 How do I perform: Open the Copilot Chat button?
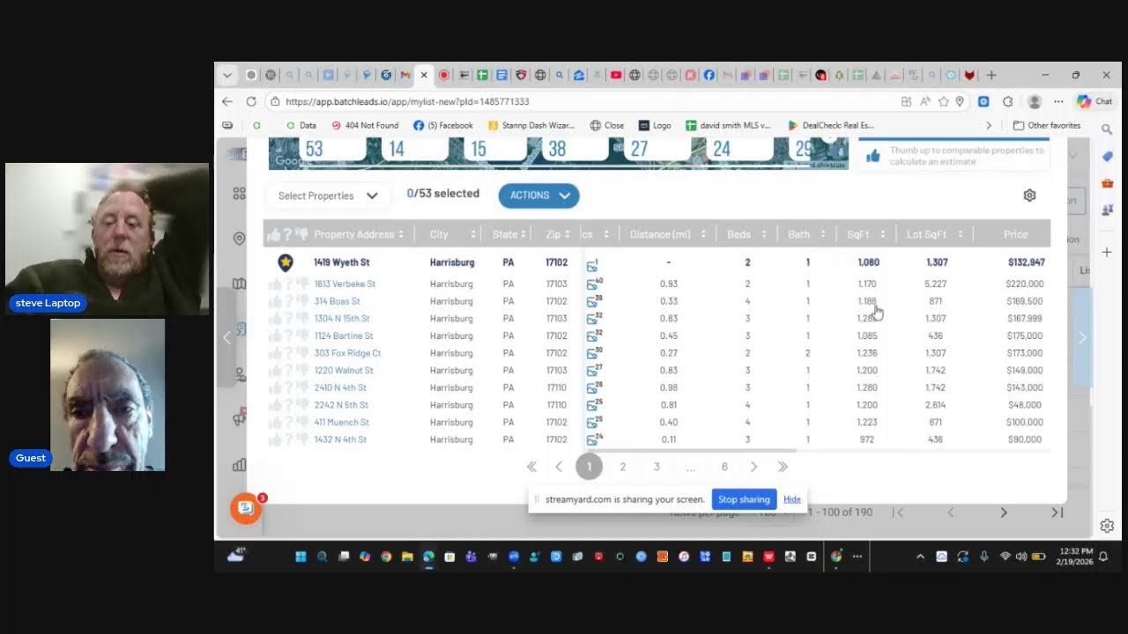(x=1095, y=101)
